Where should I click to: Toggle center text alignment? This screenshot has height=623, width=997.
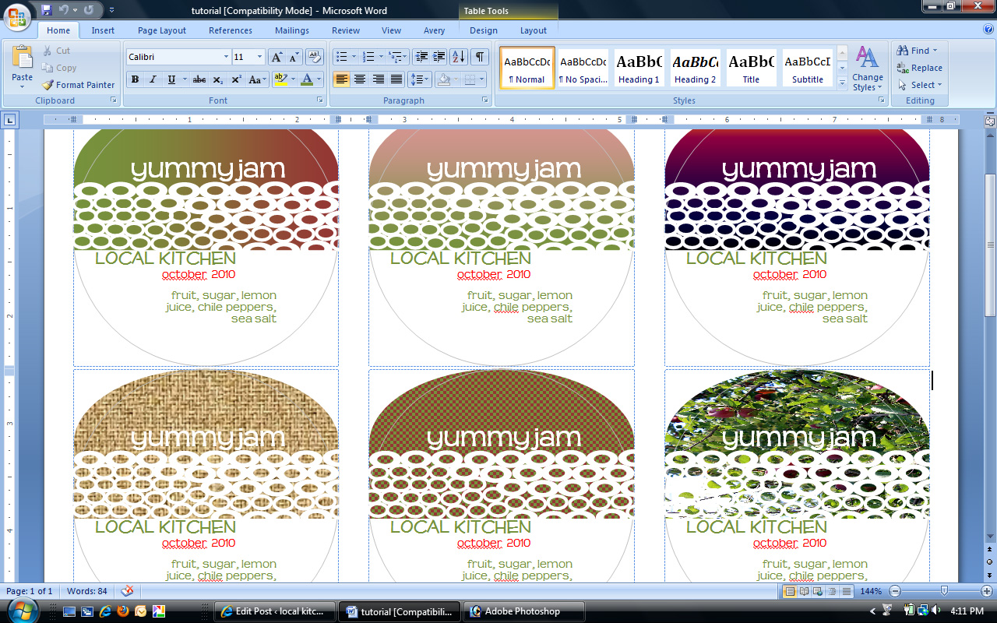pyautogui.click(x=360, y=79)
